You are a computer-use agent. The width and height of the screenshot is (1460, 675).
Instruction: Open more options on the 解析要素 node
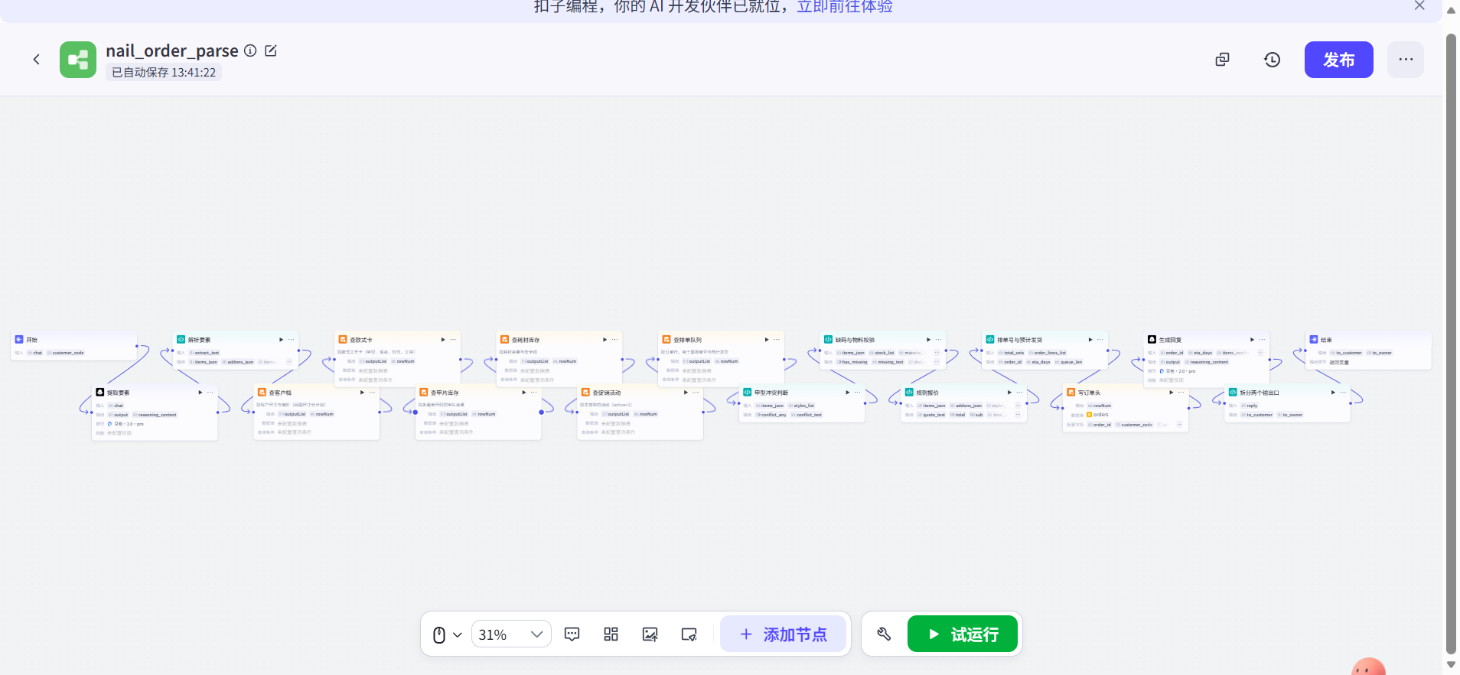point(291,340)
